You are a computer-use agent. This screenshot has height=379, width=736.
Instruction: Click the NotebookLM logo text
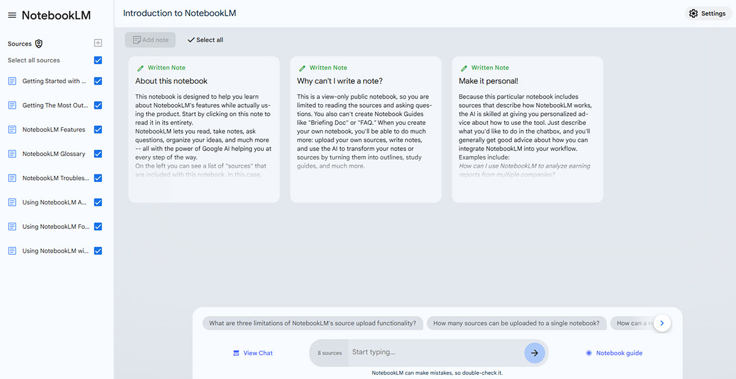click(x=56, y=15)
